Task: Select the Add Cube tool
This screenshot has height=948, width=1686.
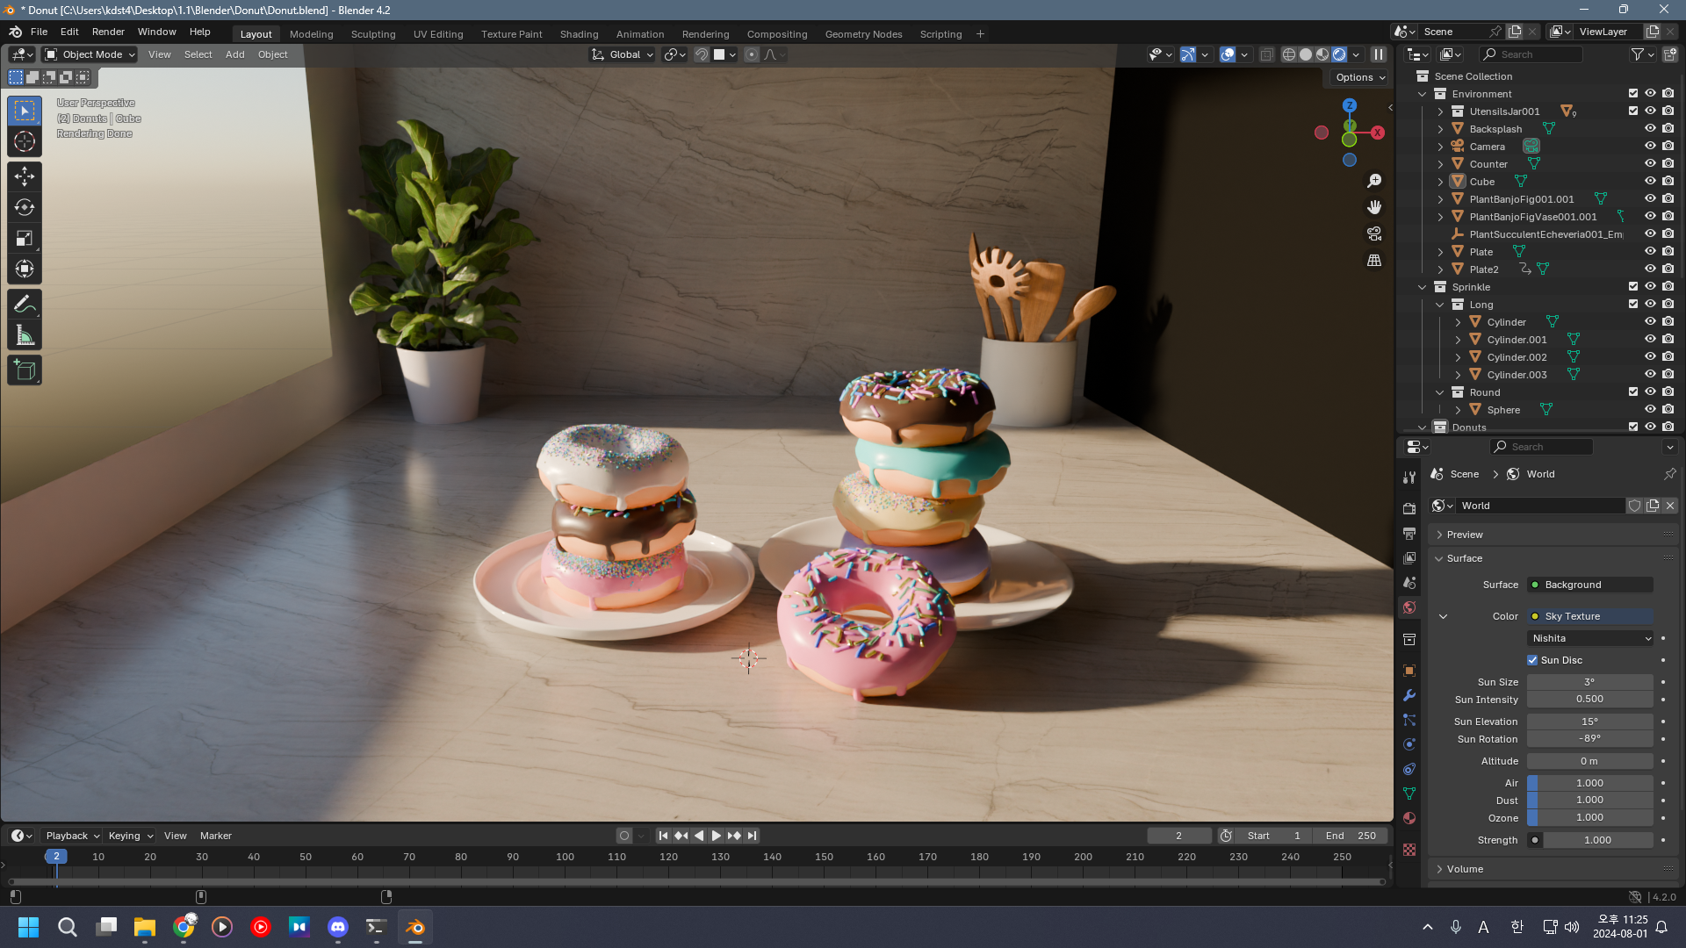Action: (x=25, y=370)
